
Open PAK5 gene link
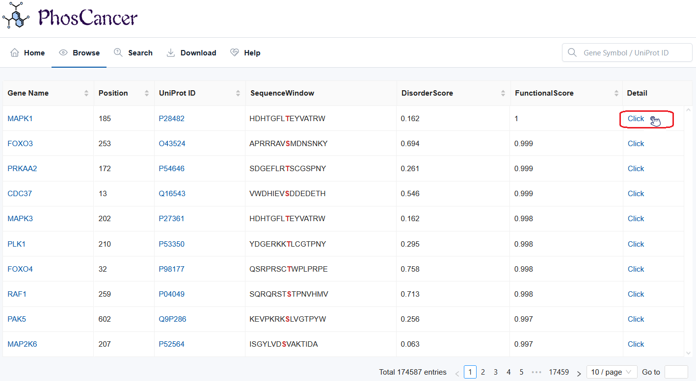17,319
